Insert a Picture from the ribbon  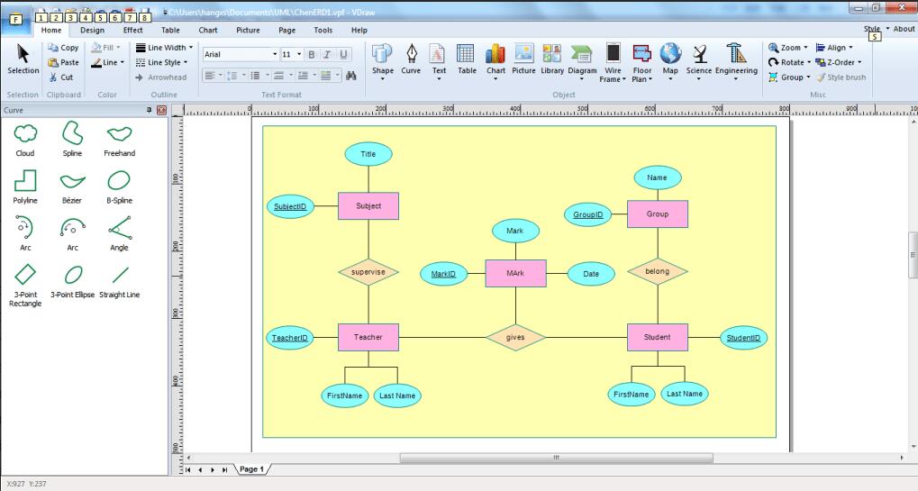[523, 59]
